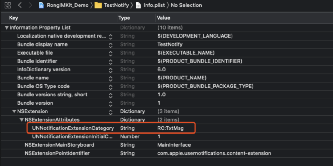Go back with the left arrow

pos(20,5)
